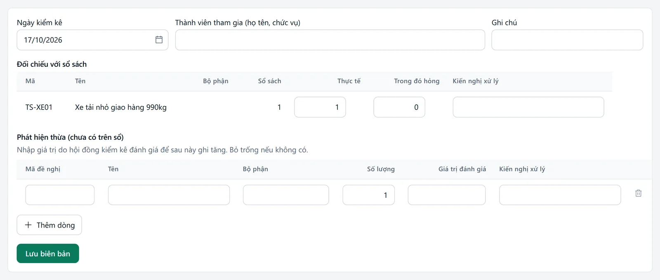This screenshot has width=660, height=280.
Task: Add a new row with Thêm dòng
Action: coord(49,225)
